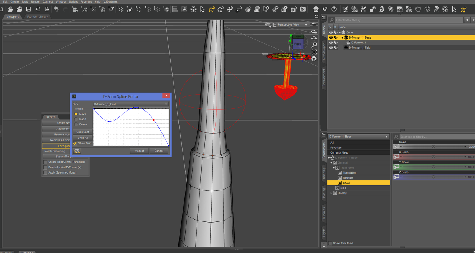Enable Apply Spawned Morph checkbox
The image size is (475, 253).
pos(46,172)
